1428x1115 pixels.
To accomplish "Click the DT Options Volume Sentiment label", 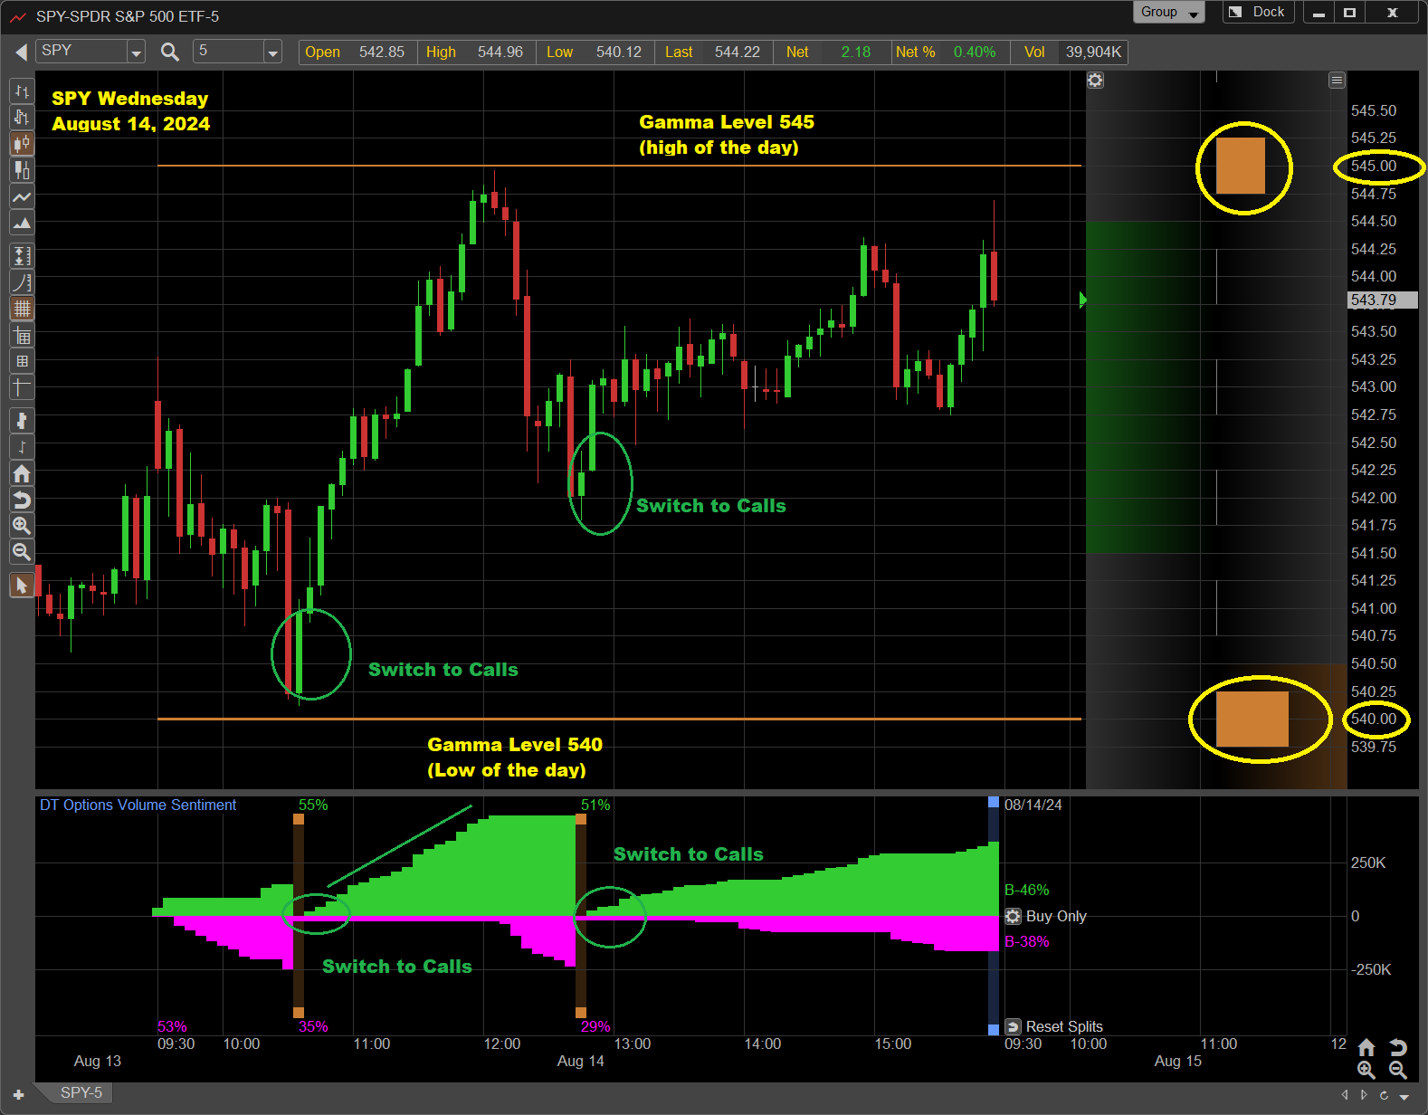I will pos(138,805).
